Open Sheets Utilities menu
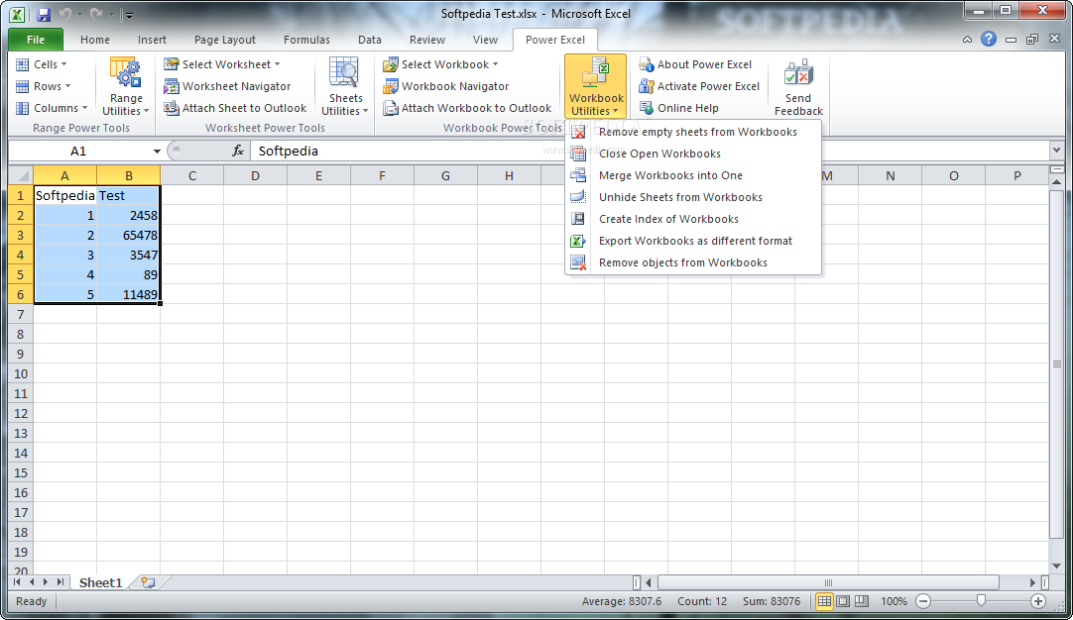 click(345, 86)
